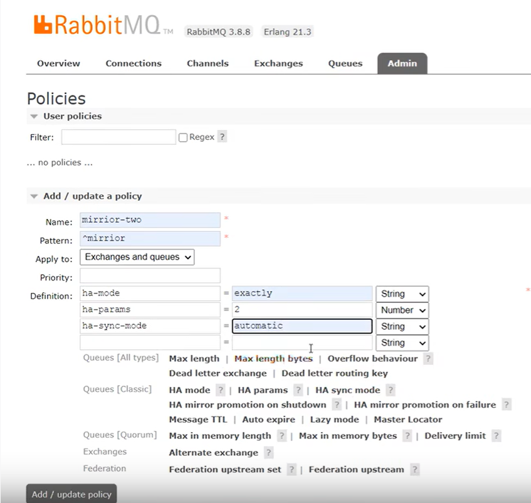
Task: Open help icon next to Regex
Action: (x=222, y=137)
